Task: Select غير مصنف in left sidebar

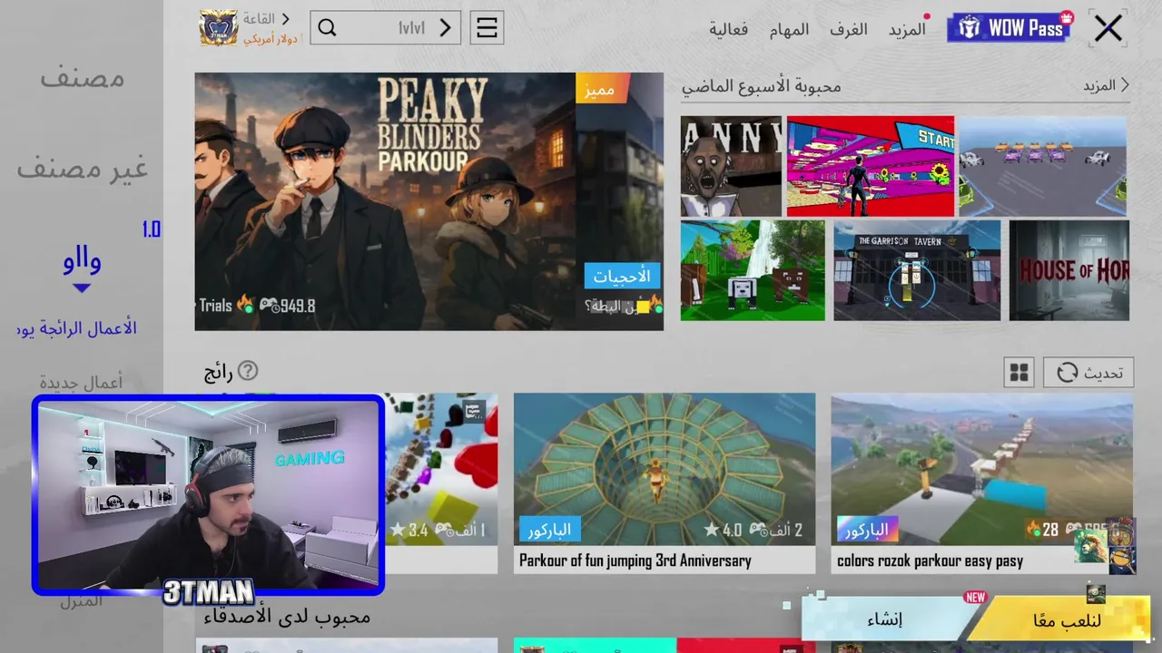Action: tap(82, 168)
